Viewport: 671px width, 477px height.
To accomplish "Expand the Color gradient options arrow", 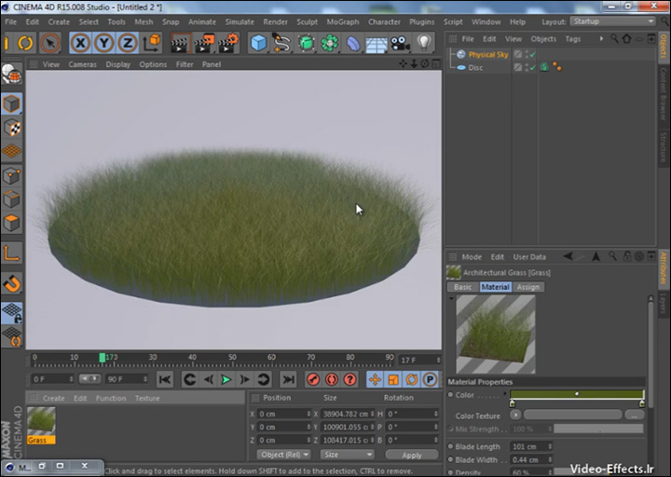I will [505, 393].
